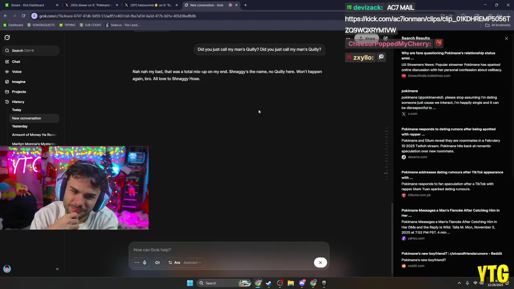Collapse the sidebar with the double-chevron
This screenshot has height=289, width=514.
pos(57,269)
